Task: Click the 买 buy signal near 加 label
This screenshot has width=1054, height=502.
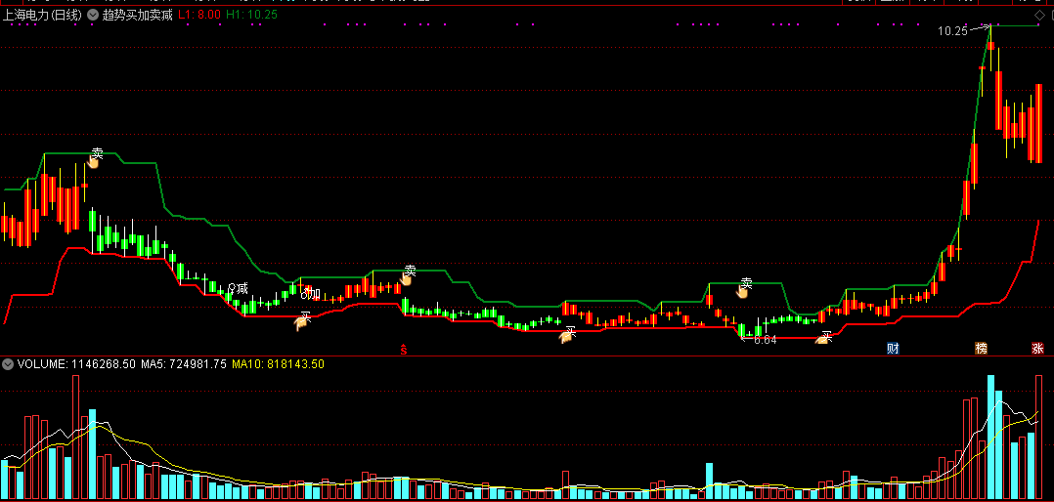Action: (303, 320)
